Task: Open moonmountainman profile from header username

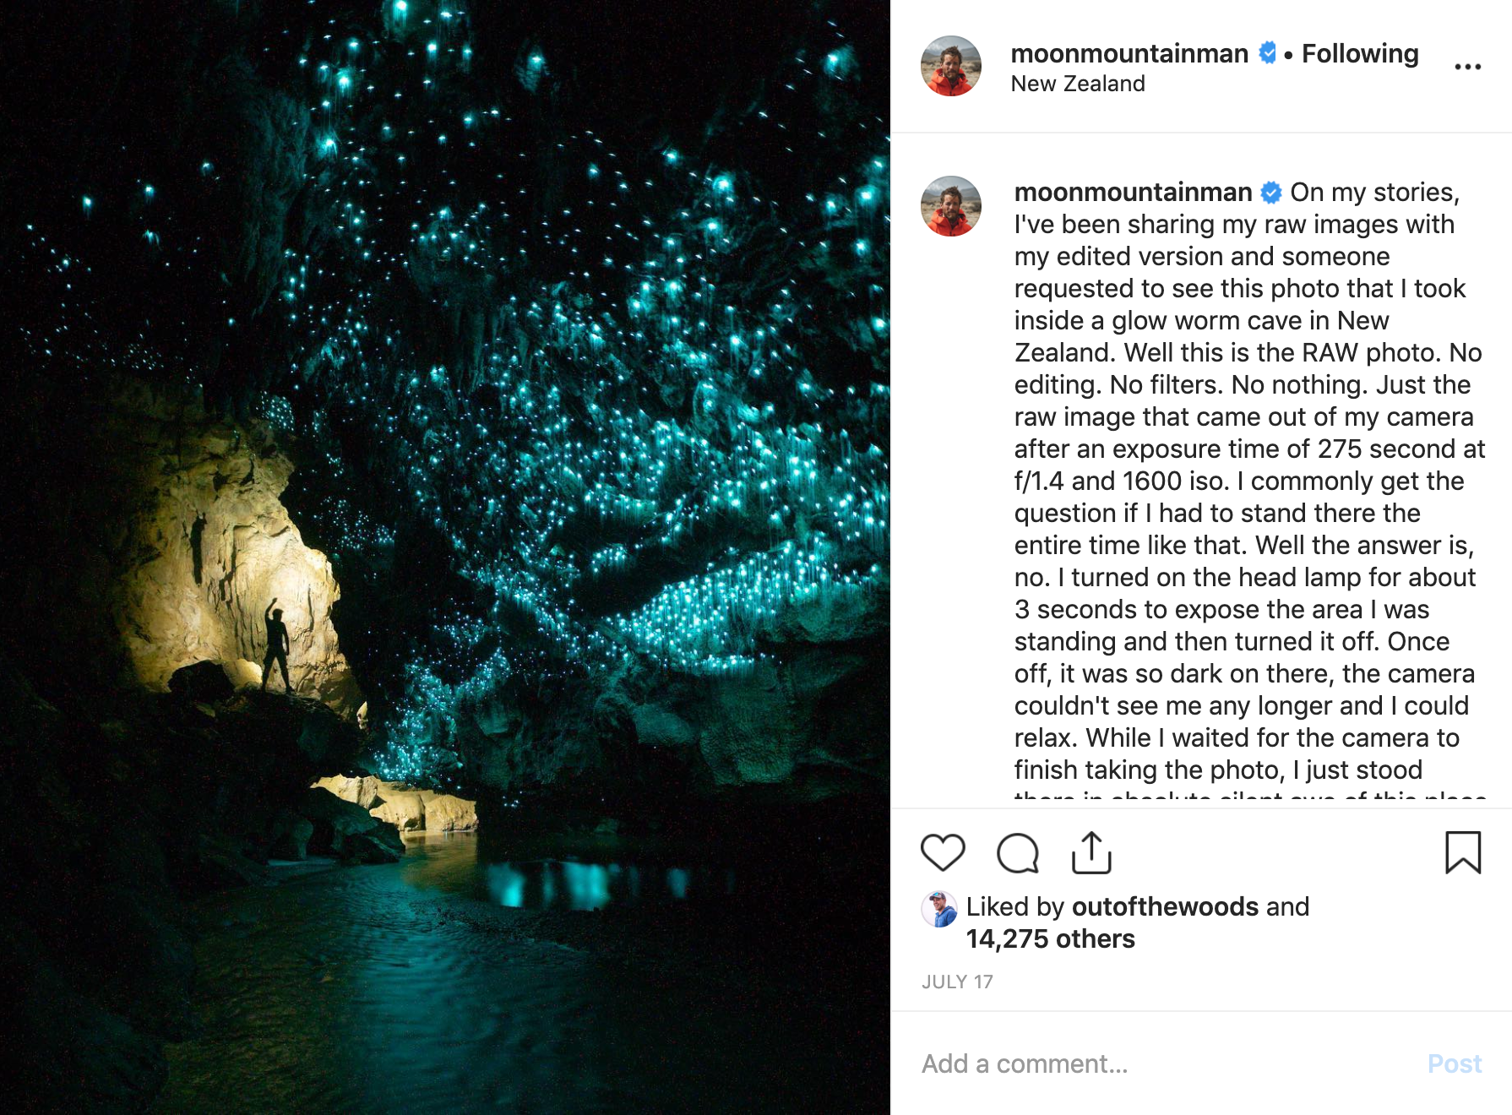Action: point(1129,53)
